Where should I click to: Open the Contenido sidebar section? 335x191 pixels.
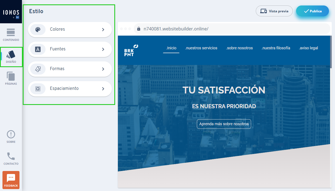click(11, 35)
